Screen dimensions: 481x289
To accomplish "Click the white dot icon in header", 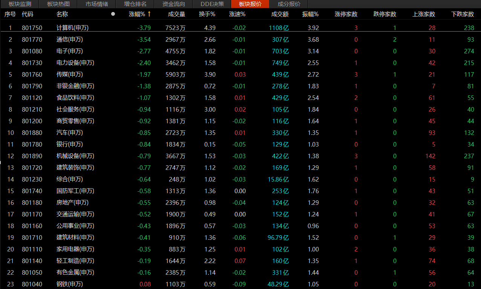I will (113, 14).
